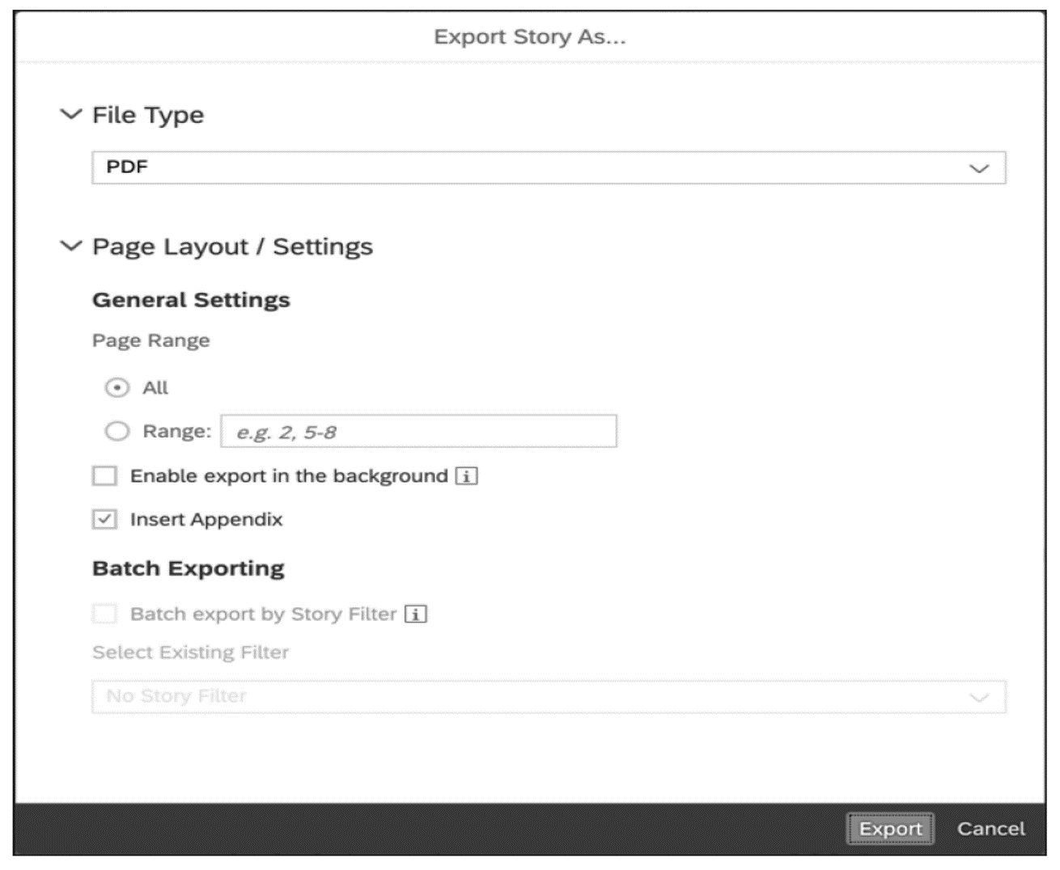The width and height of the screenshot is (1060, 870).
Task: Click the chevron on the PDF selector
Action: pos(982,168)
